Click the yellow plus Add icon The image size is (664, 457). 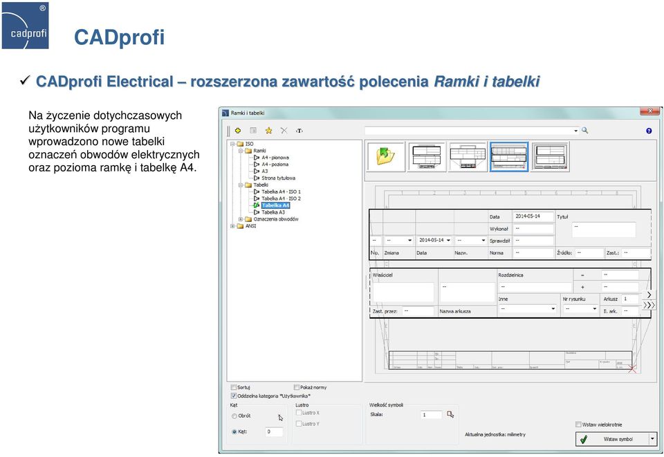point(238,131)
